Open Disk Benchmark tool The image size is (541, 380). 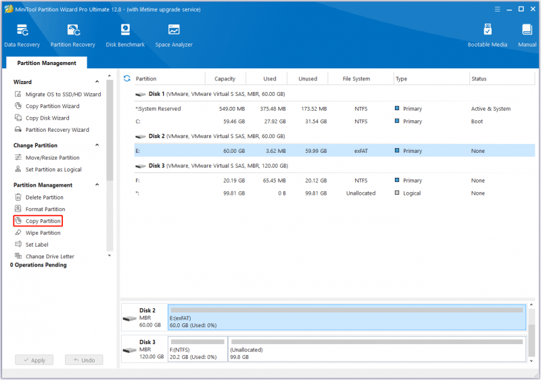pyautogui.click(x=125, y=36)
